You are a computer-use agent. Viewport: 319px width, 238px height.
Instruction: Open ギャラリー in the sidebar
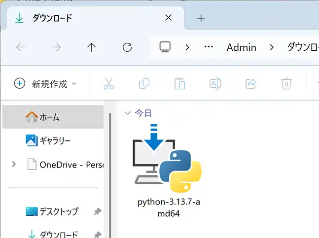(x=53, y=140)
